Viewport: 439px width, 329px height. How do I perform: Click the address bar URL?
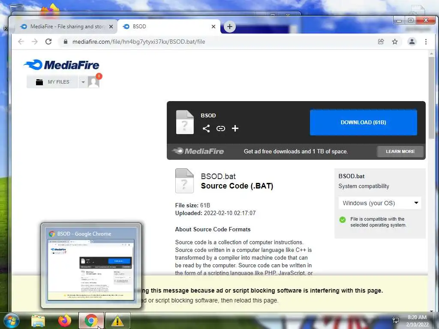(x=138, y=42)
